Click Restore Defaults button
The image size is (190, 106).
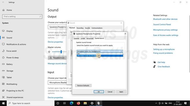[83, 86]
